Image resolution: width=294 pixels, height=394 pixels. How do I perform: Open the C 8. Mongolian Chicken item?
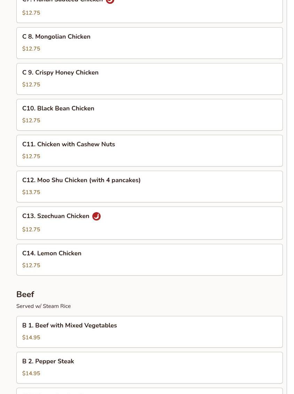(149, 43)
